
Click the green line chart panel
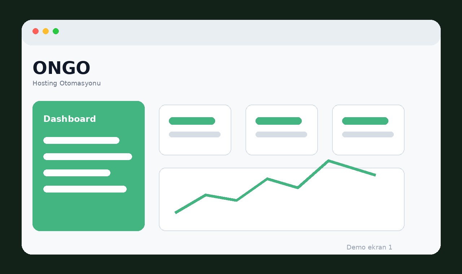point(282,199)
